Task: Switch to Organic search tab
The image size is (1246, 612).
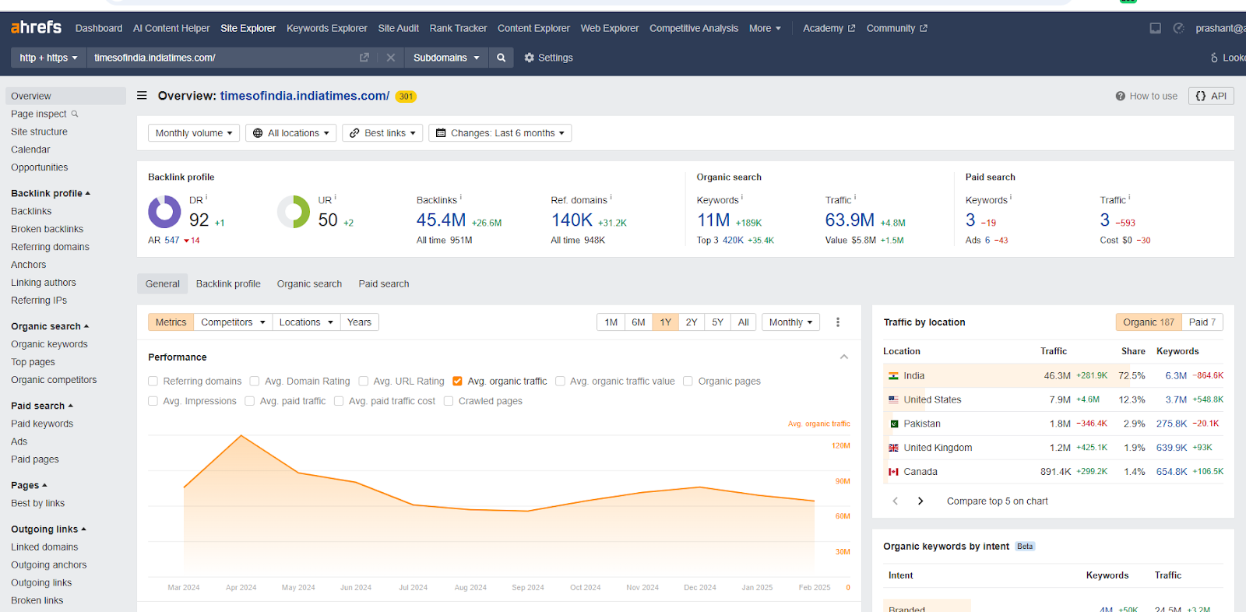Action: [x=309, y=284]
